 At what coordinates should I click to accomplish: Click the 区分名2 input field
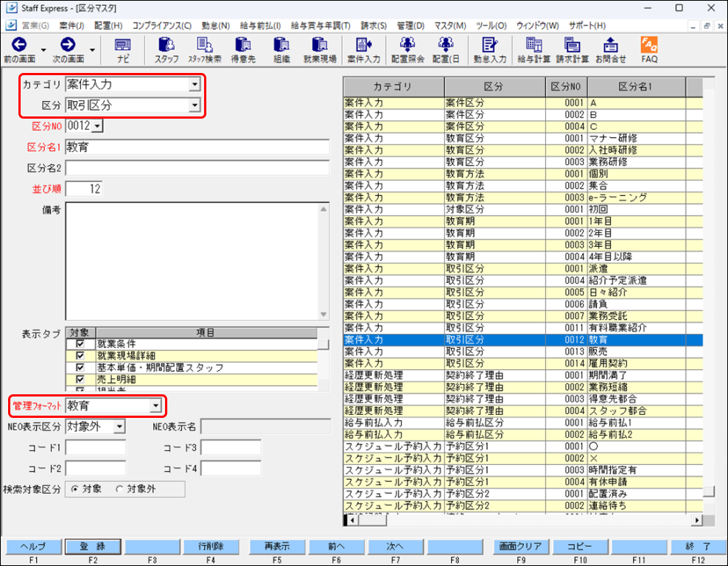point(197,168)
